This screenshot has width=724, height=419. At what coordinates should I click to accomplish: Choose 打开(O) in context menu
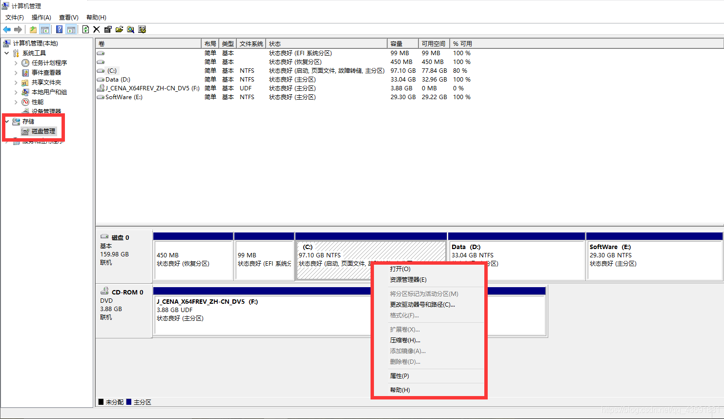[400, 269]
